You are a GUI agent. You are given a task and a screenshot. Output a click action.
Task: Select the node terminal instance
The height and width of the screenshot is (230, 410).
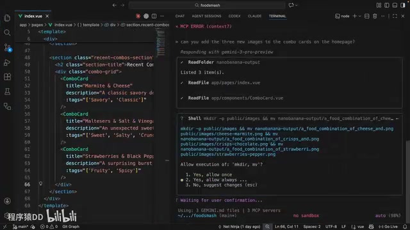(x=342, y=16)
